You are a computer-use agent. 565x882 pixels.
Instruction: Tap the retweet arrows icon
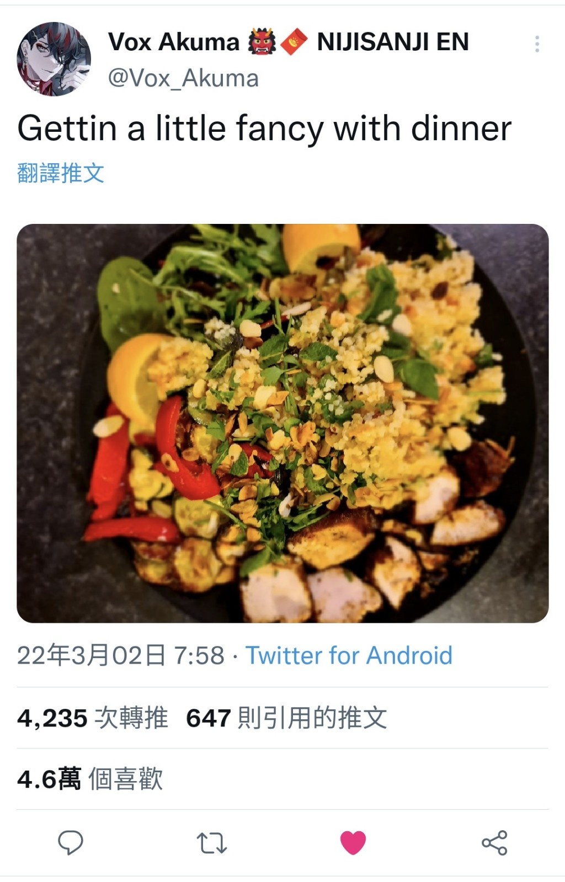[x=212, y=843]
